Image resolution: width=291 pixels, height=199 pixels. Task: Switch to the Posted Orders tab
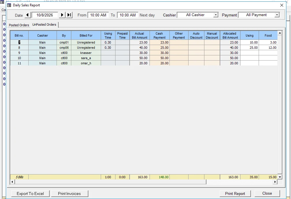(19, 25)
